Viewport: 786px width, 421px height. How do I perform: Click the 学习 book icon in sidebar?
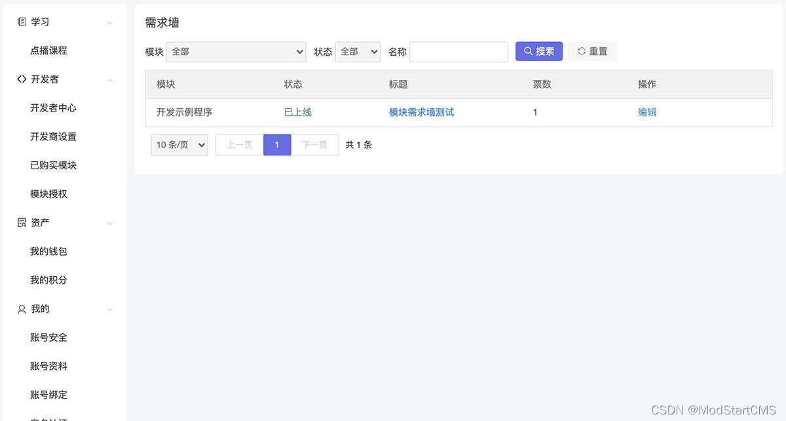click(22, 22)
